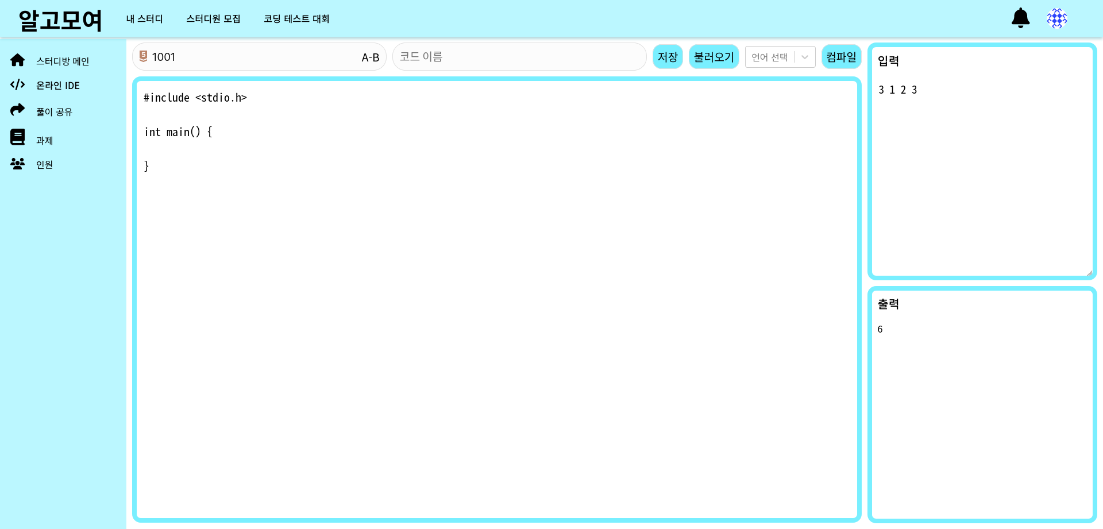Click the problem number 1001 search field
1103x529 pixels.
[x=253, y=57]
